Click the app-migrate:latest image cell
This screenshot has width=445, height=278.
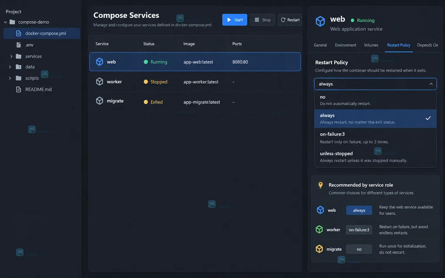(202, 102)
